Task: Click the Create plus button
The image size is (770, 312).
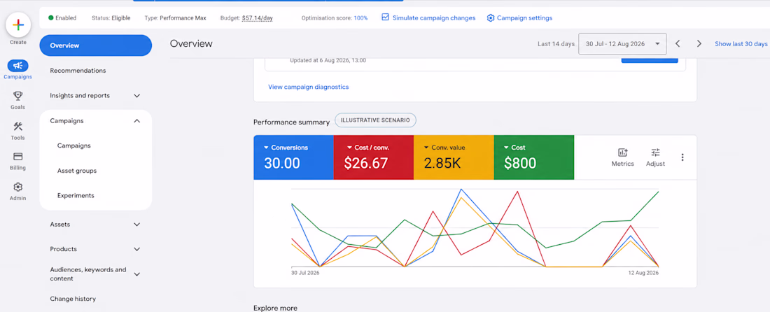Action: tap(18, 25)
